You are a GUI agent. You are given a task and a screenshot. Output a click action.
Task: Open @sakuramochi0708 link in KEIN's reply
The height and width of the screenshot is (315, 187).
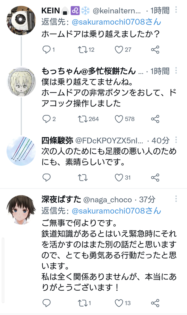(x=116, y=22)
